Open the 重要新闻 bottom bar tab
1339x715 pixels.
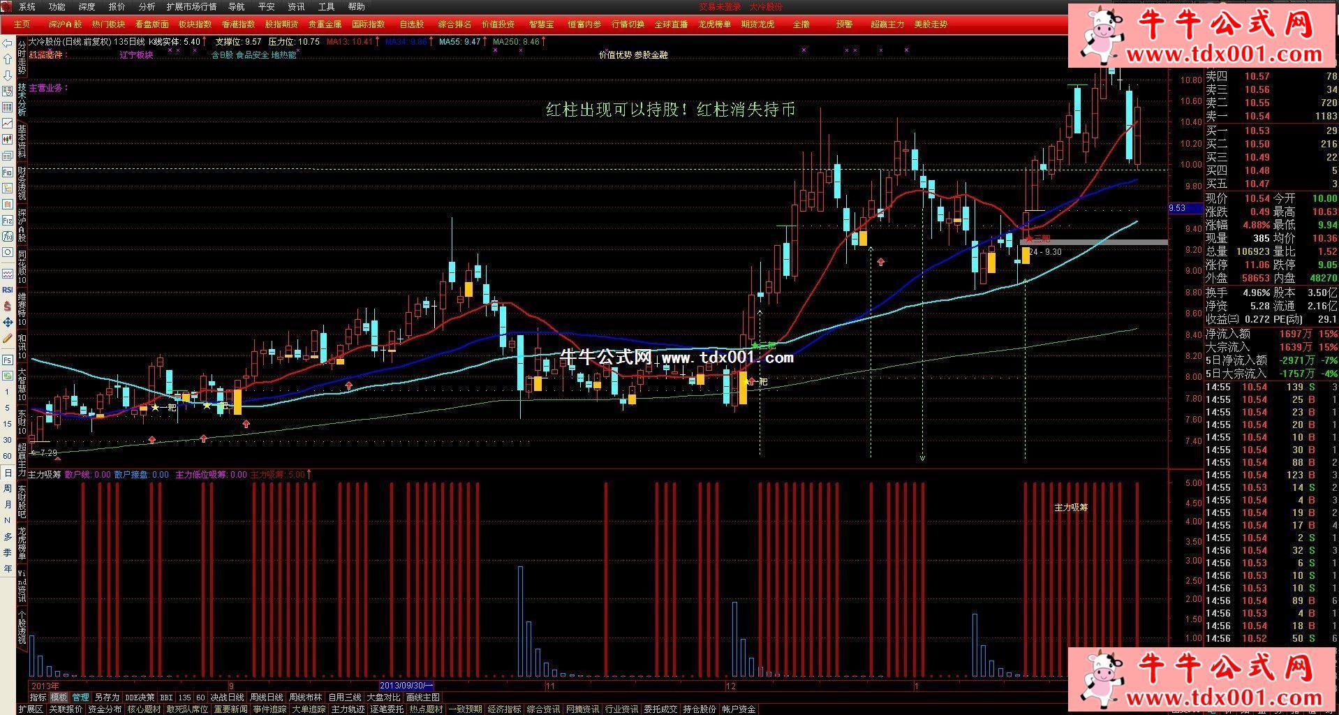click(230, 709)
